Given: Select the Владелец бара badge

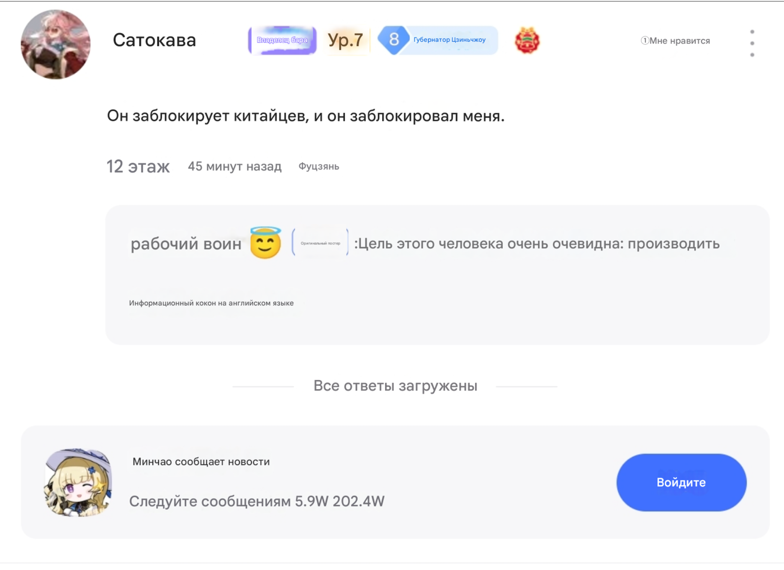Looking at the screenshot, I should [282, 40].
